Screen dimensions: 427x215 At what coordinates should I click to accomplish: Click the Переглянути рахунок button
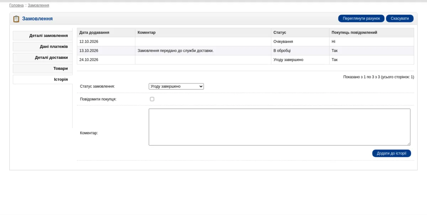point(361,19)
